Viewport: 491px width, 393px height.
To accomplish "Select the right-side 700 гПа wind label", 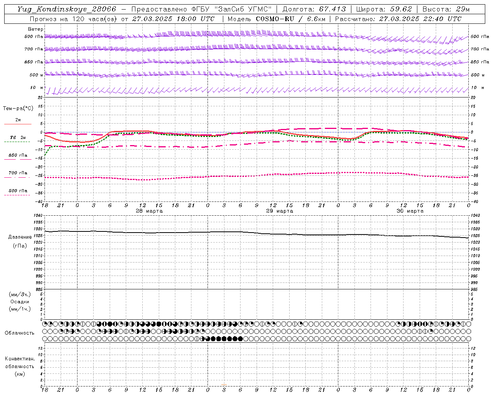I will coord(480,49).
